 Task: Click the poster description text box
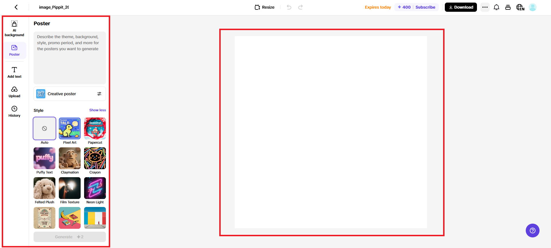[70, 58]
